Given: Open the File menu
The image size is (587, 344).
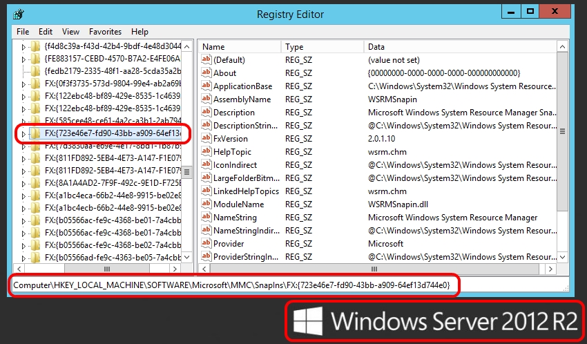Looking at the screenshot, I should [23, 32].
